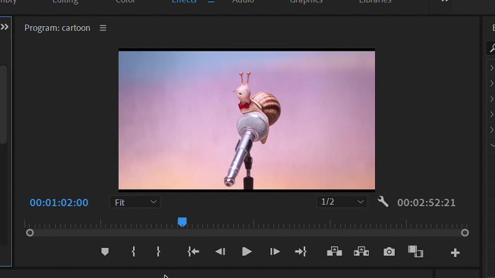The width and height of the screenshot is (495, 278).
Task: Switch to the Audio workspace tab
Action: (243, 1)
